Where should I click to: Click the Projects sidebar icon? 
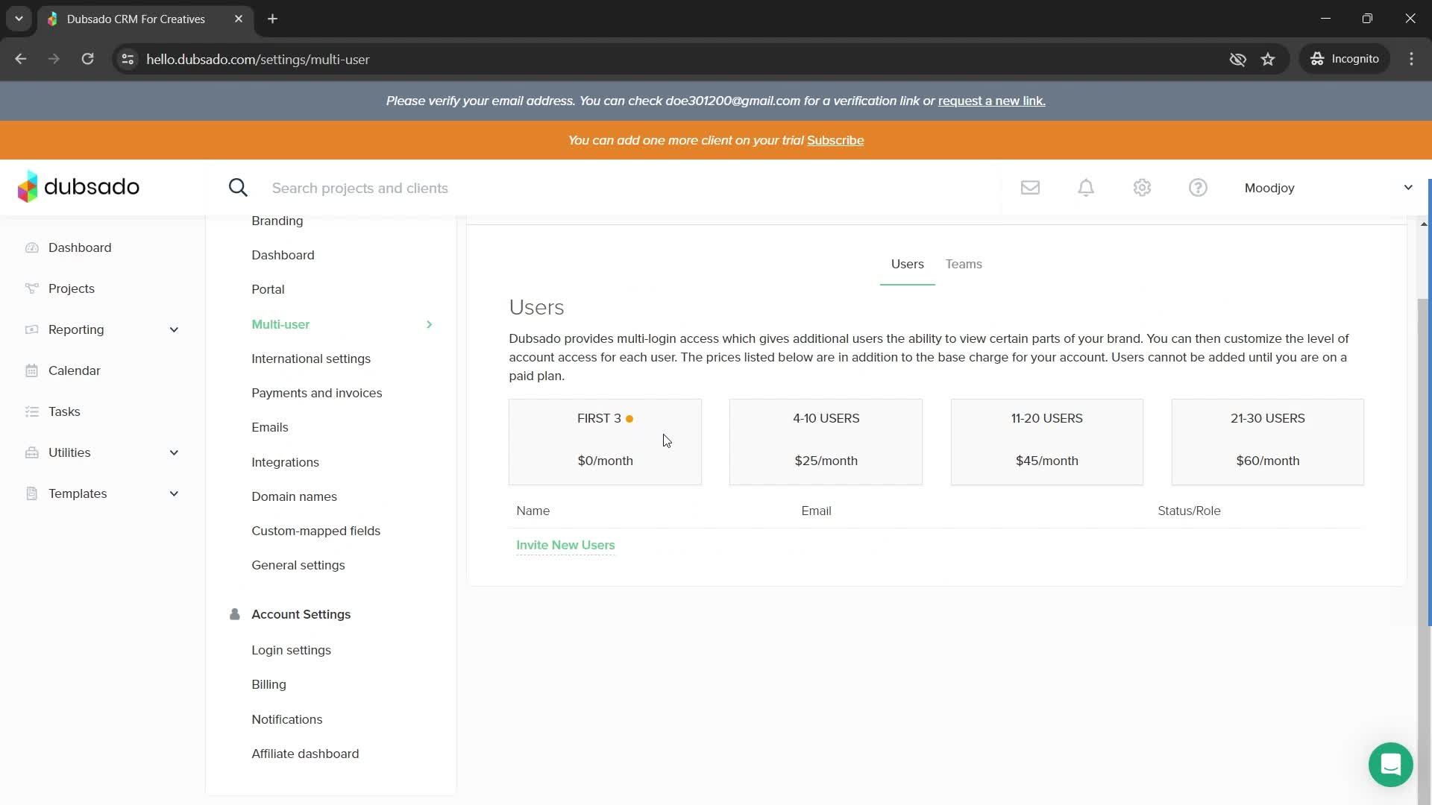coord(31,288)
